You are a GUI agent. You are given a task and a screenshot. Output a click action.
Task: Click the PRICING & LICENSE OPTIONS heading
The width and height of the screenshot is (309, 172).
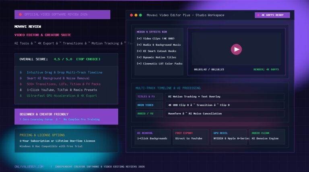(42, 135)
